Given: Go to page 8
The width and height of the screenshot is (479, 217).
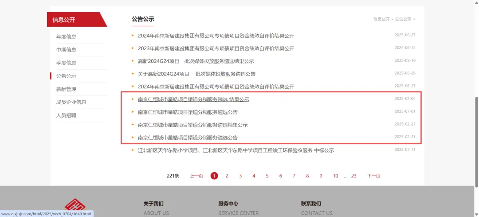Looking at the screenshot, I should [307, 176].
